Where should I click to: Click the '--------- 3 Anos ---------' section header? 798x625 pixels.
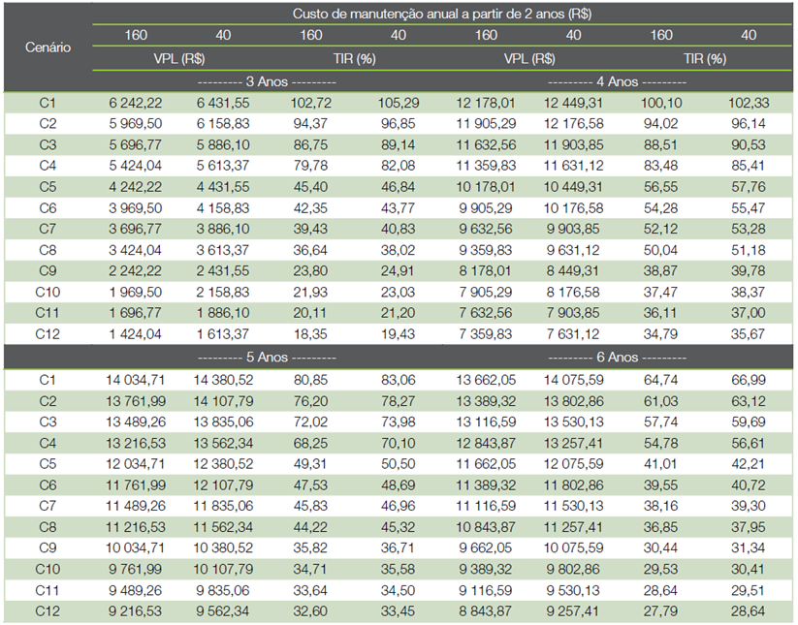(267, 81)
